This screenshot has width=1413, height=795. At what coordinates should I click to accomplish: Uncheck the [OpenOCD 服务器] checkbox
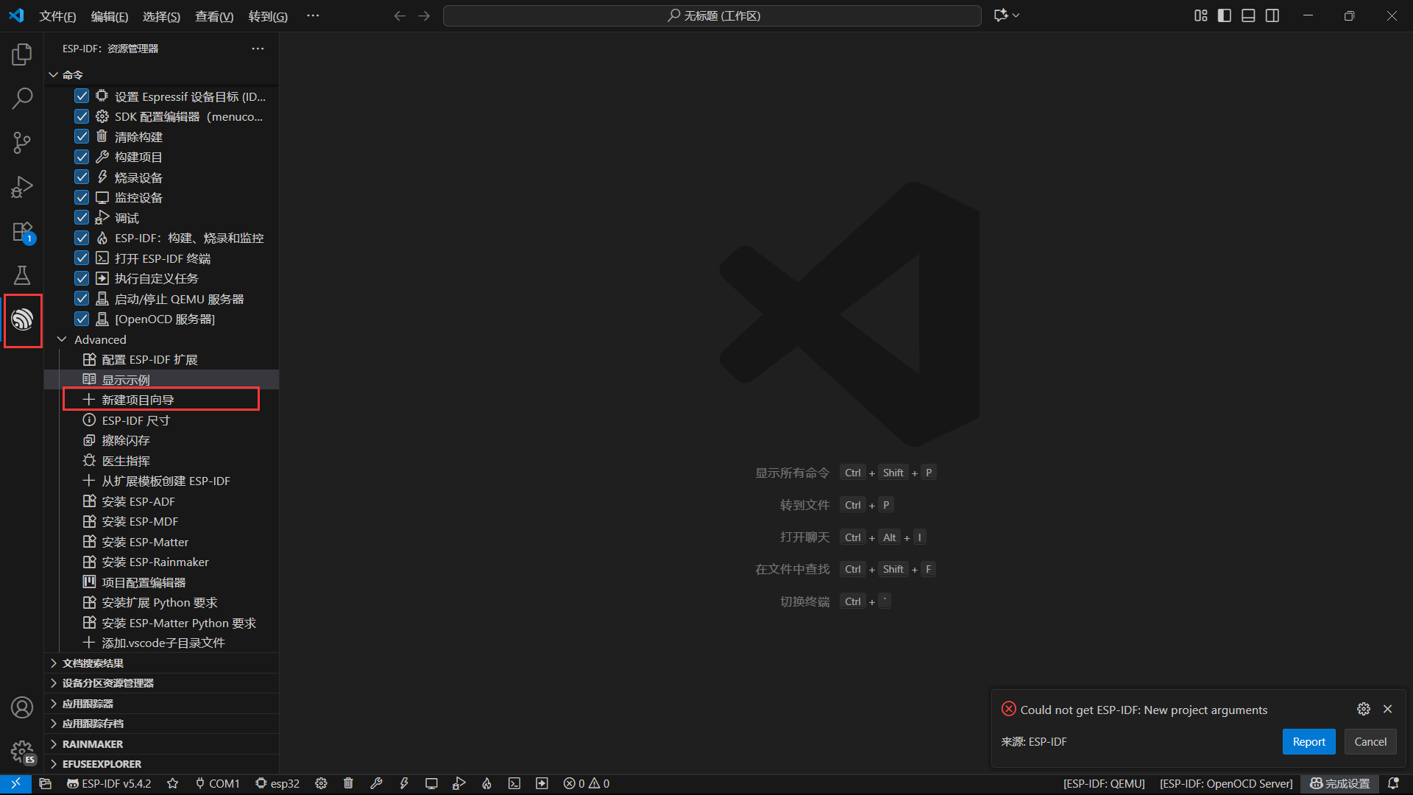pyautogui.click(x=82, y=319)
